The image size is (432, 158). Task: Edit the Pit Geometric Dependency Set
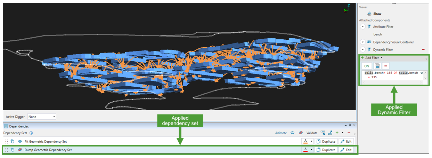(x=346, y=141)
